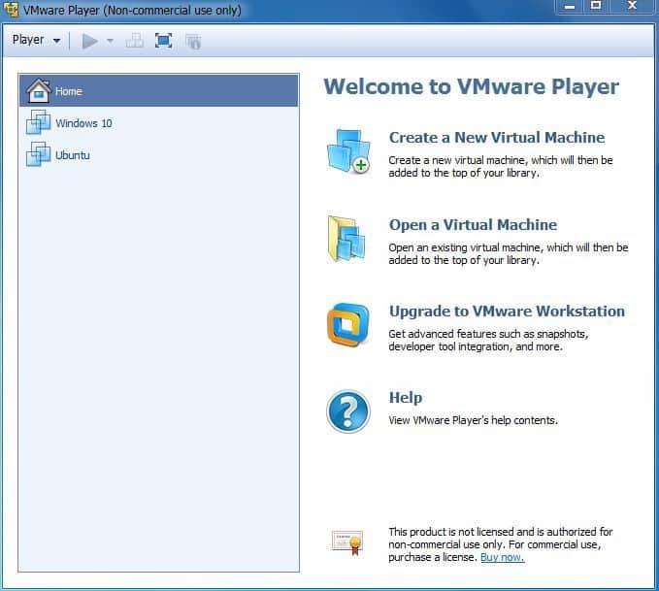Click 'Welcome to VMware Player' heading

click(471, 86)
